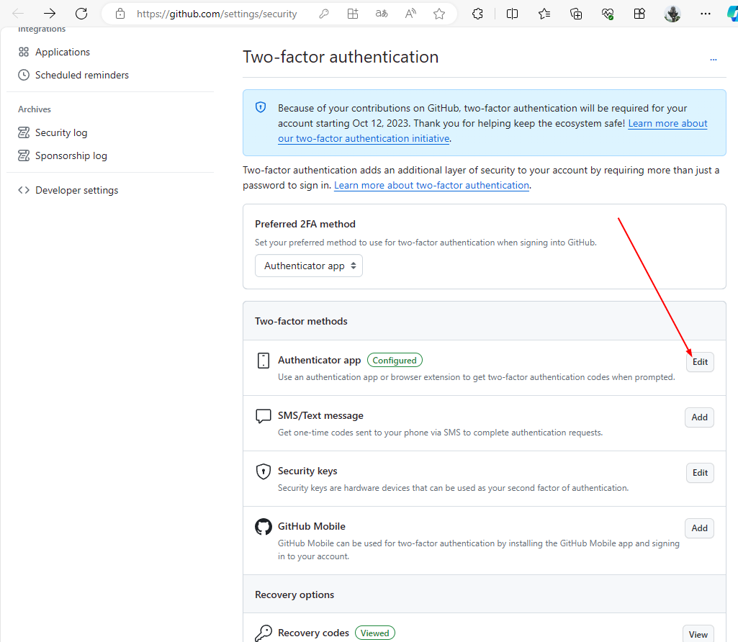Click the workspaces toolbar icon next to profile

point(639,14)
